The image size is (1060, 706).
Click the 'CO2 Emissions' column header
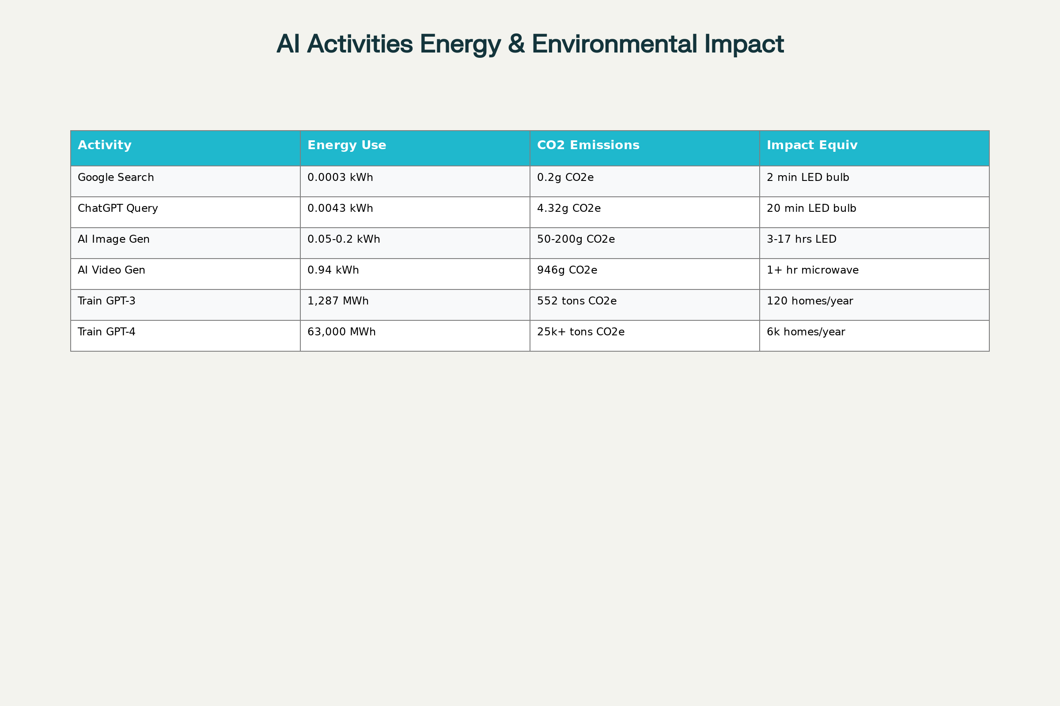tap(588, 146)
